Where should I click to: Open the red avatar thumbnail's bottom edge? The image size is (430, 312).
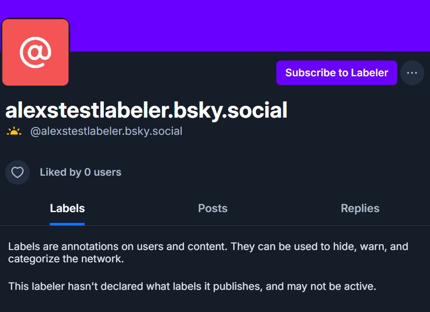coord(35,84)
